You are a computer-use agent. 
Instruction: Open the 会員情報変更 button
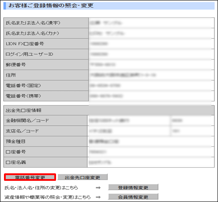click(133, 197)
